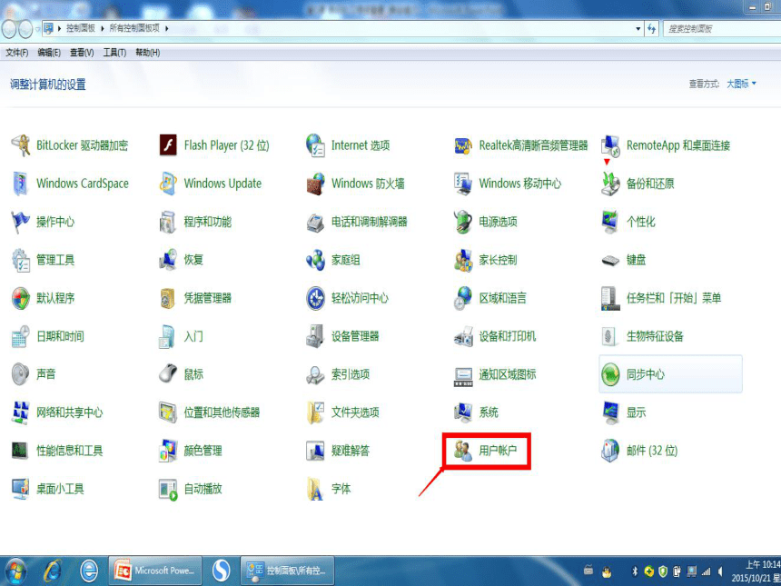The width and height of the screenshot is (781, 586).
Task: Open the 自动播放 icon
Action: [168, 489]
